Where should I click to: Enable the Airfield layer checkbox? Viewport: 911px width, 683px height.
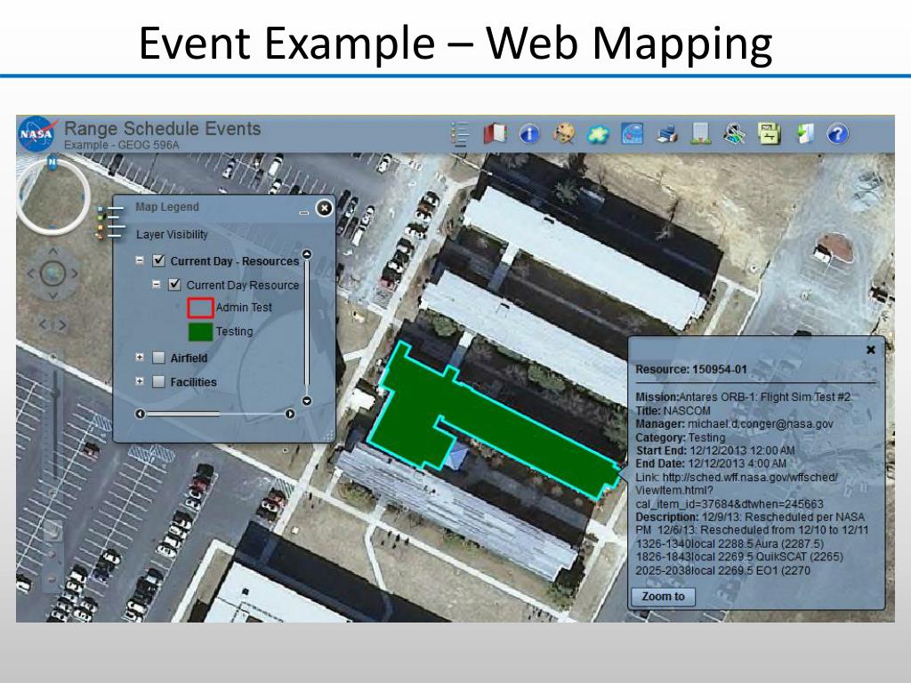[158, 358]
